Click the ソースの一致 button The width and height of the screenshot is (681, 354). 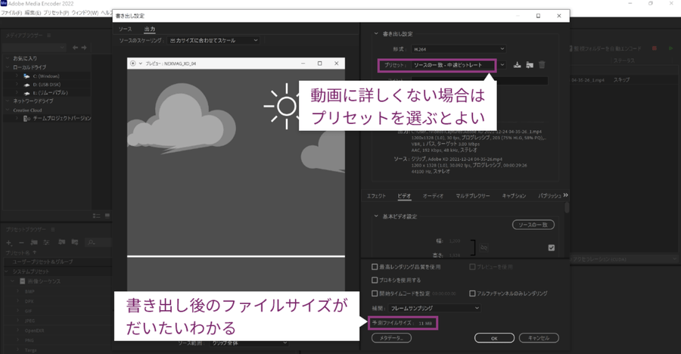point(533,225)
